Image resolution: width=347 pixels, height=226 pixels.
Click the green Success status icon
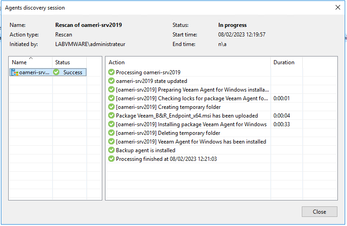point(57,72)
